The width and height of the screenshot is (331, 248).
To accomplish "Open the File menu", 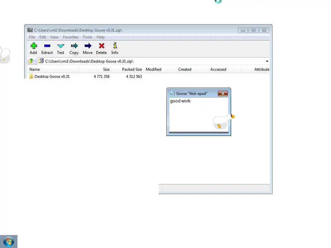I will pos(32,37).
